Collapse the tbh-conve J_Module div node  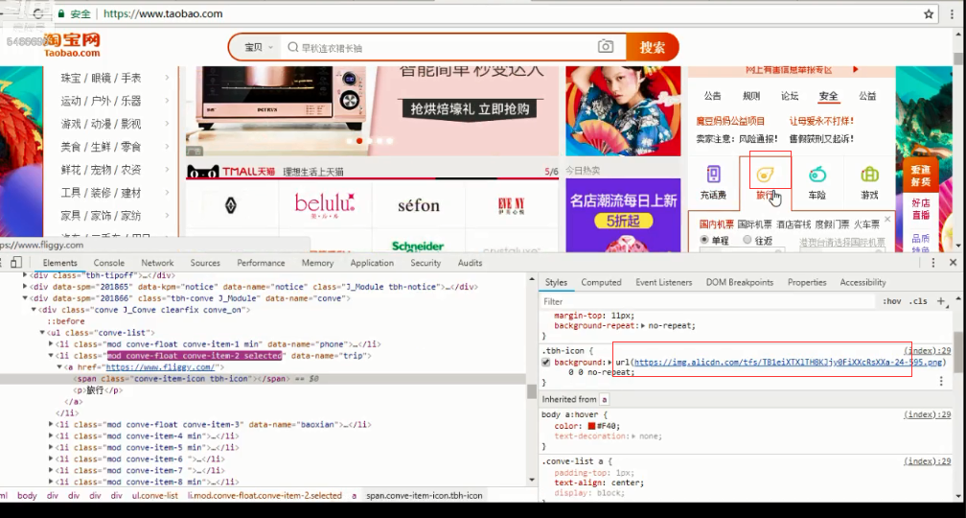point(25,297)
